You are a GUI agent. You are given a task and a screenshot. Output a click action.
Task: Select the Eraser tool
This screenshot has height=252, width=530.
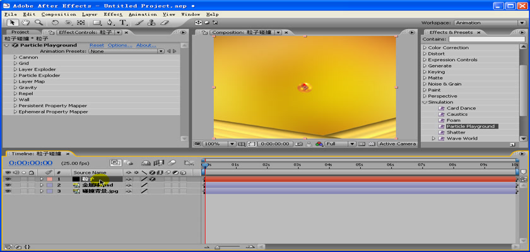pyautogui.click(x=164, y=23)
